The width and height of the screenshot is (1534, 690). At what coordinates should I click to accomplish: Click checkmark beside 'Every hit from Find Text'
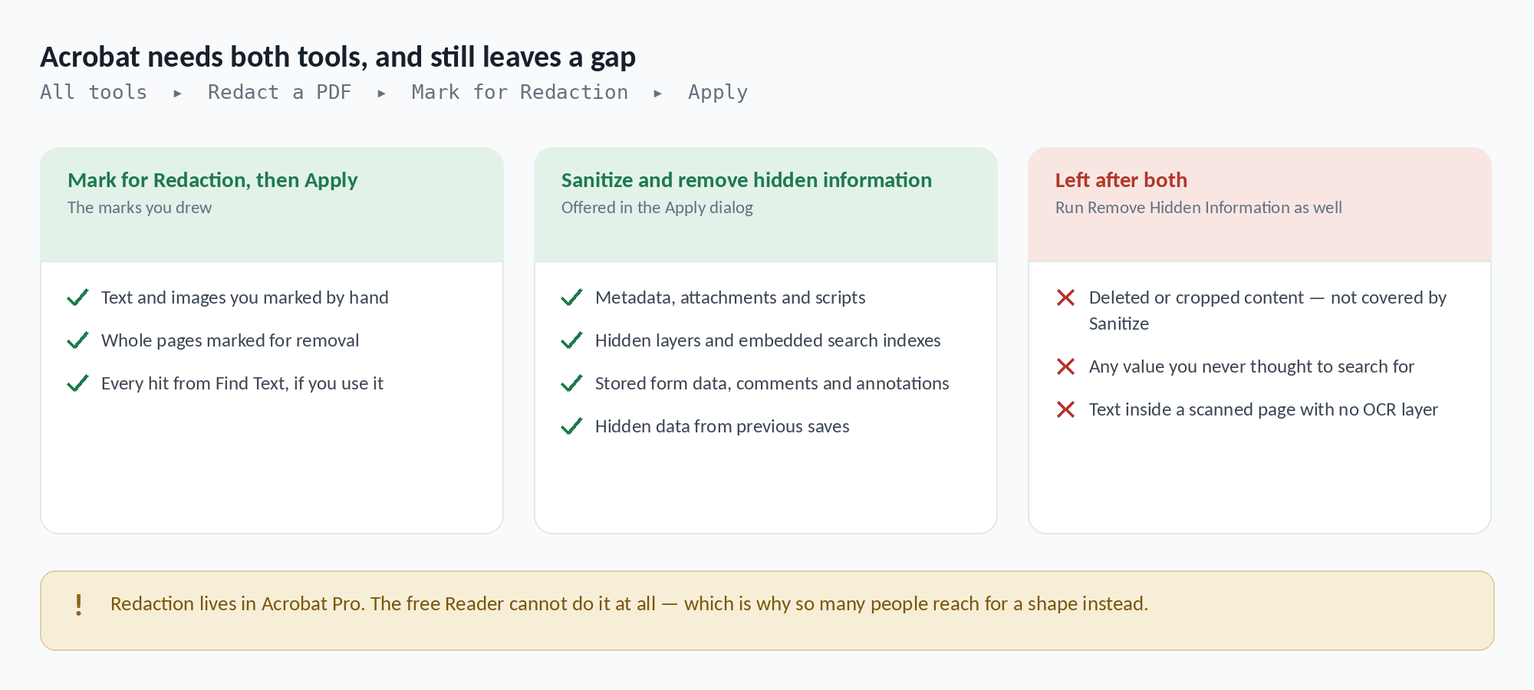78,383
